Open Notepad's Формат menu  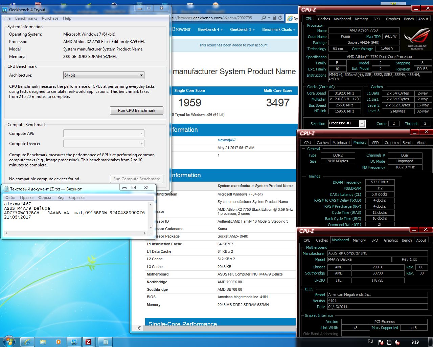click(45, 198)
